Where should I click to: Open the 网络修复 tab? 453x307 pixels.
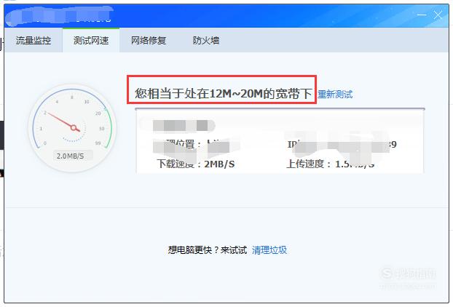[x=149, y=41]
